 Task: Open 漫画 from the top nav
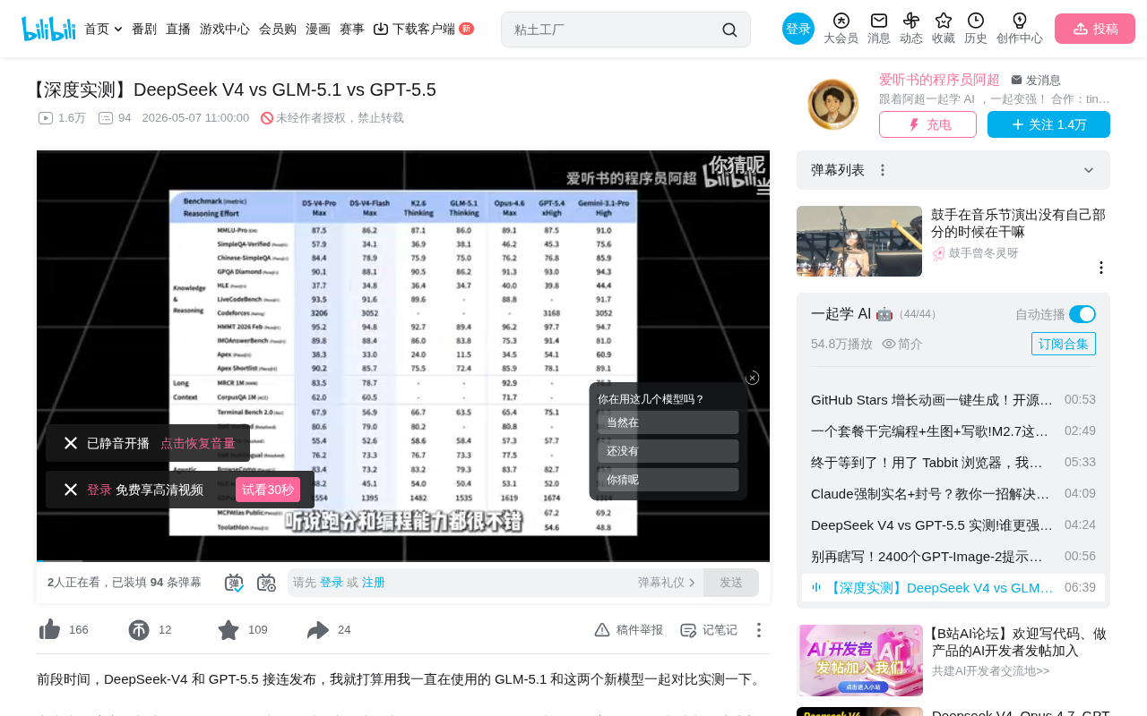pos(318,29)
